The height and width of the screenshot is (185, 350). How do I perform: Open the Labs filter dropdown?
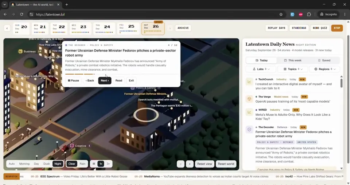261,69
